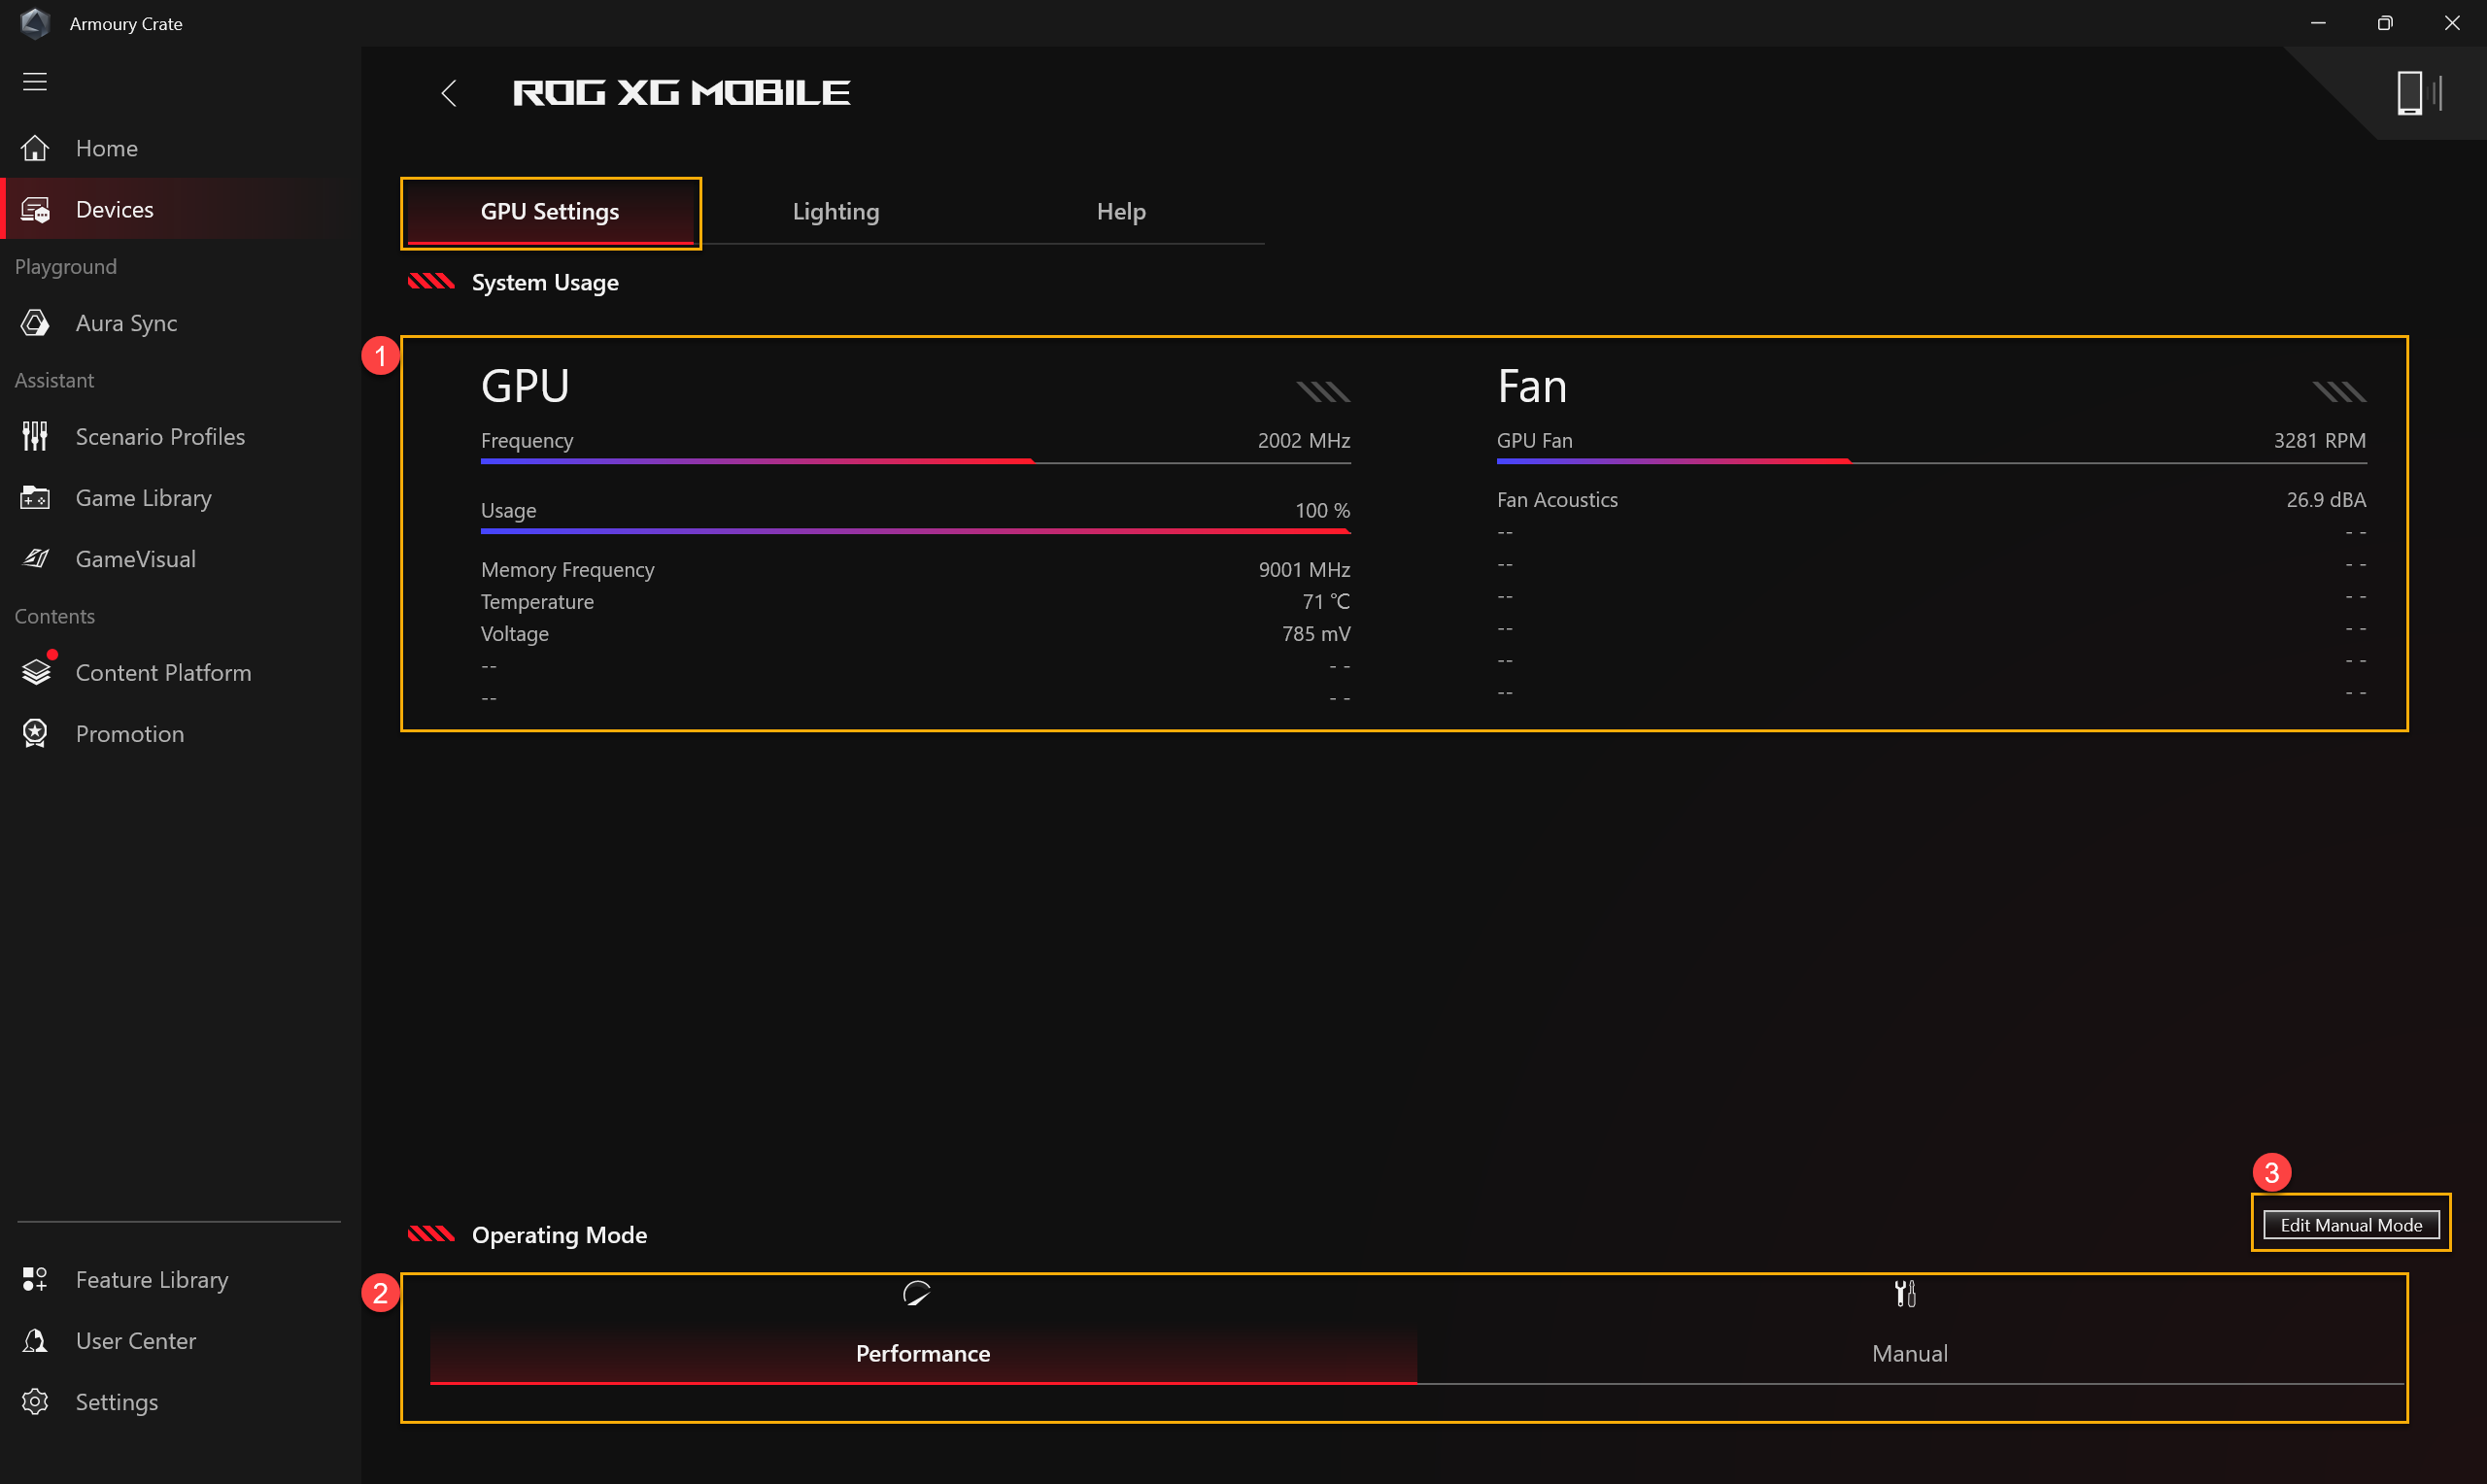This screenshot has height=1484, width=2487.
Task: Click the Promotion badge icon
Action: (35, 733)
